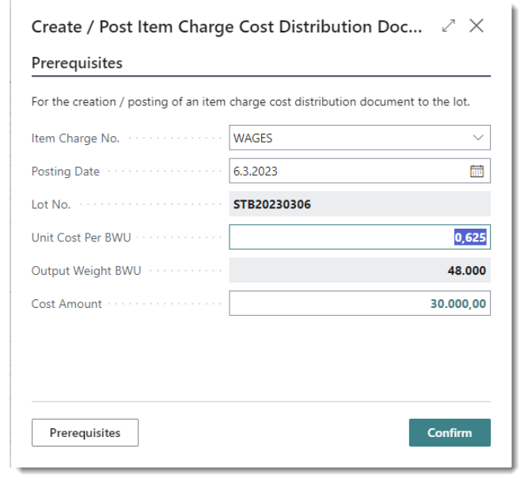
Task: Click the Cost Amount input field
Action: tap(359, 303)
